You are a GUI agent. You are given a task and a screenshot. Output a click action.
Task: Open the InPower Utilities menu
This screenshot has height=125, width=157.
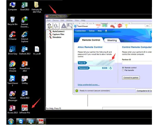69,20
